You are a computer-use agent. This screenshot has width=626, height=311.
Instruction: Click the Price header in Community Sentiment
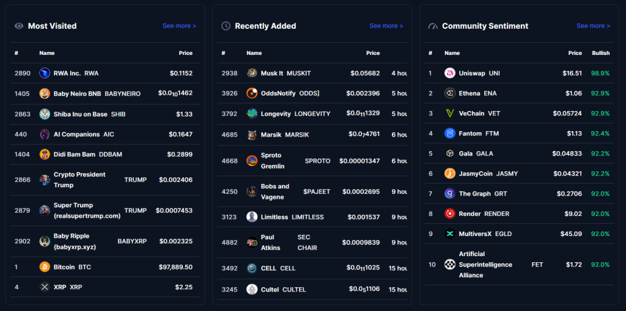[x=575, y=53]
